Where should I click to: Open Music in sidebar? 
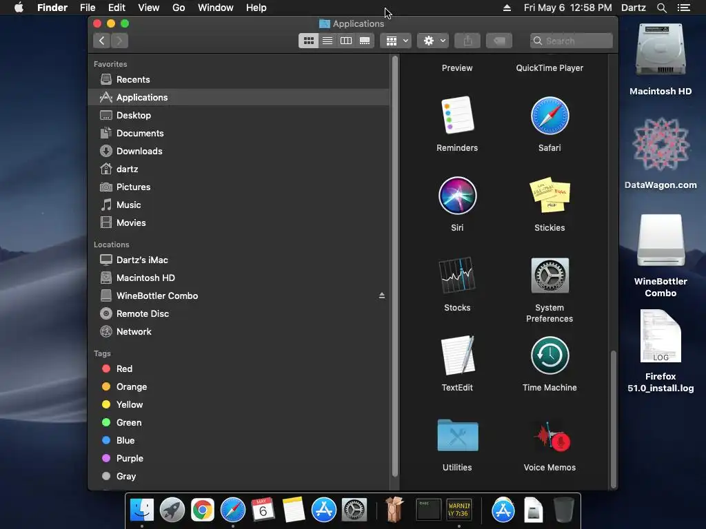(x=239, y=205)
